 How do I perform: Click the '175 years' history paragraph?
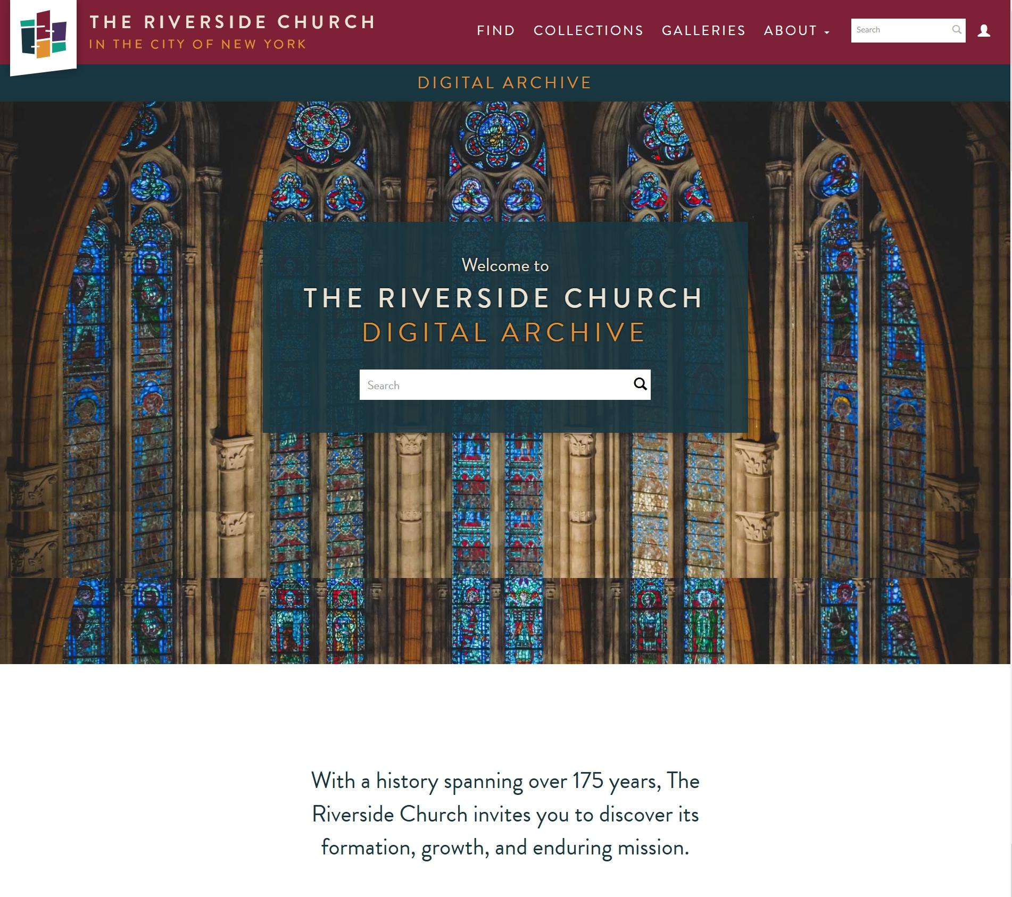pyautogui.click(x=505, y=814)
